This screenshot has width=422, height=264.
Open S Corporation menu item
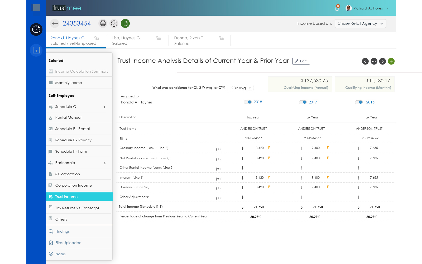79,174
